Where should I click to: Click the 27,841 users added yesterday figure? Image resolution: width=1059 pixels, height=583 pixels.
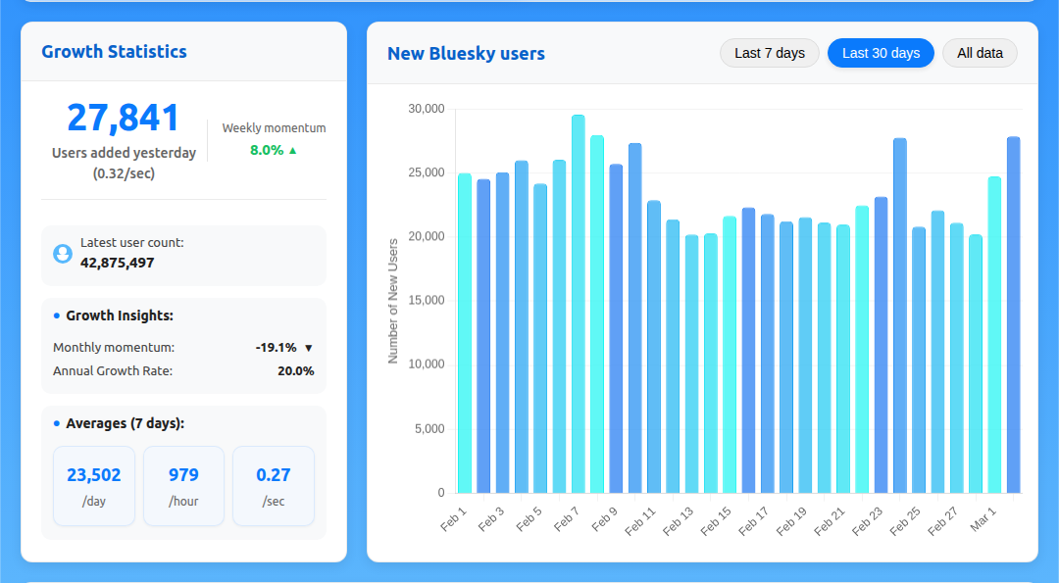coord(124,118)
